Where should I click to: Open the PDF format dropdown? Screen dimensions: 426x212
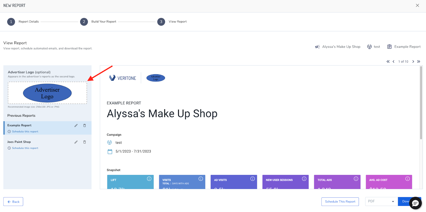[381, 201]
